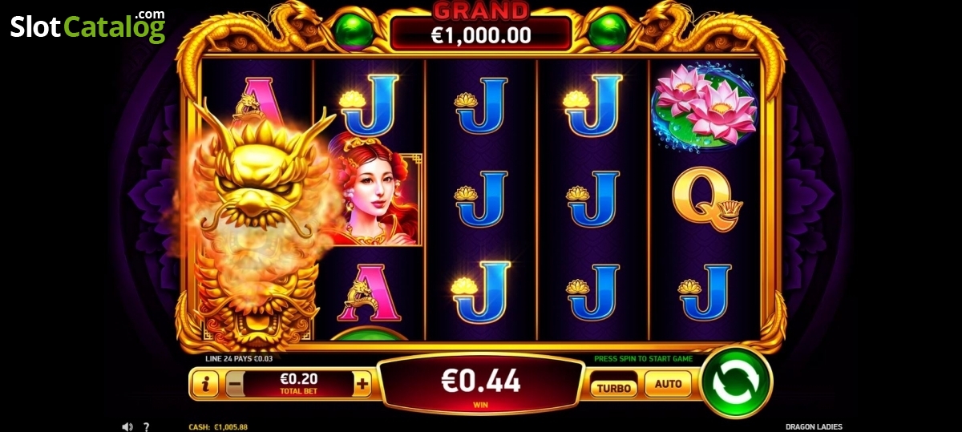Click the GRAND jackpot €1,000.00 display
The height and width of the screenshot is (432, 962).
(x=481, y=26)
